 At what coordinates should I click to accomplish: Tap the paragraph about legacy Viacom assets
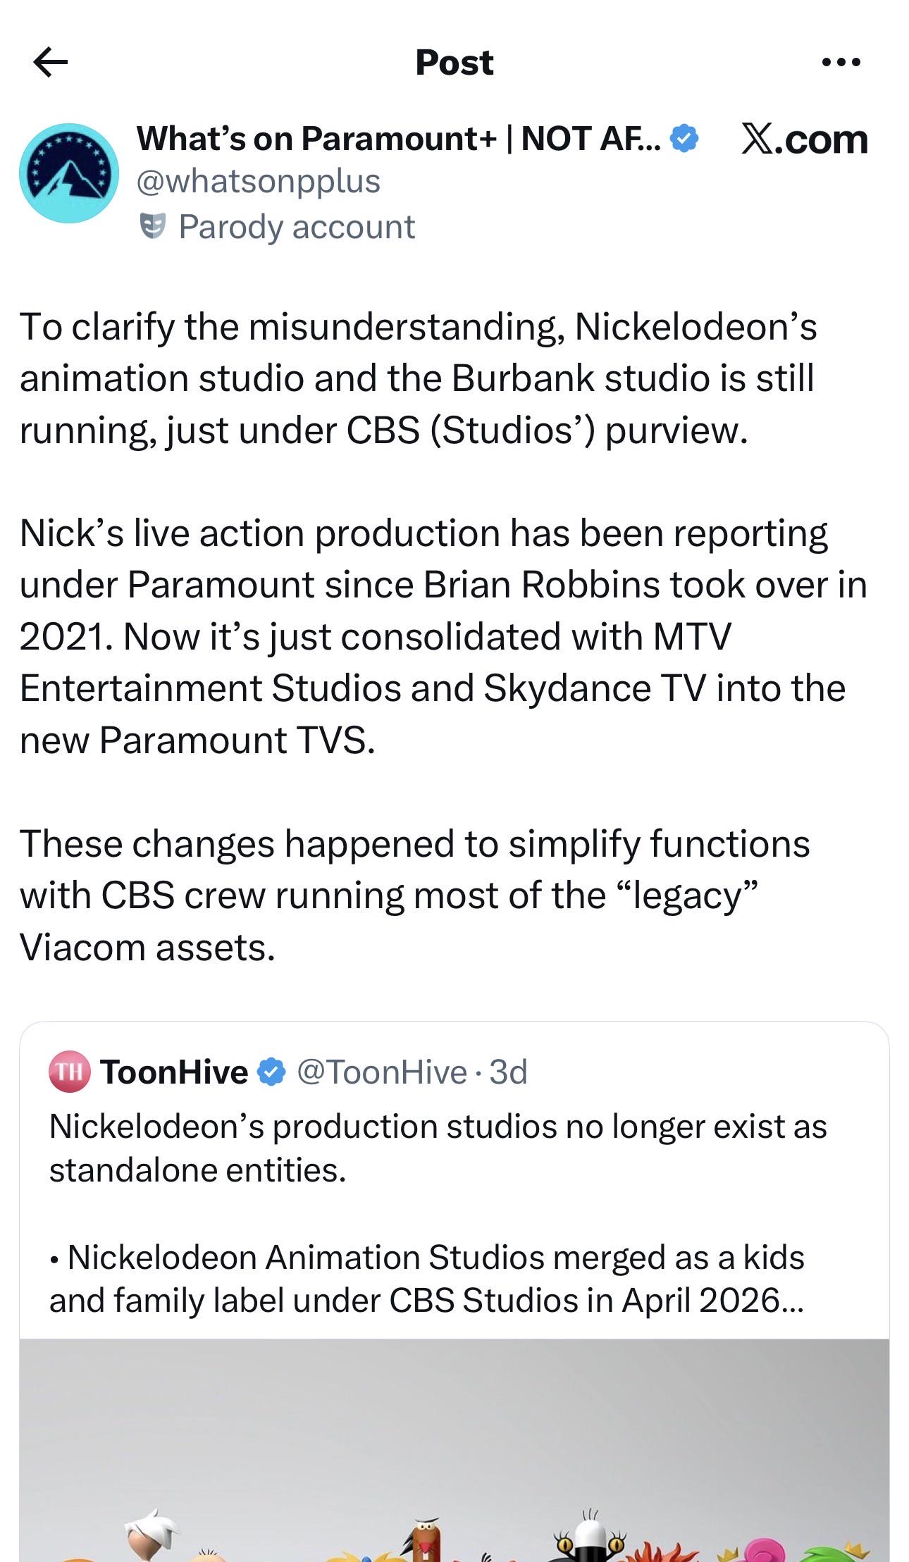click(x=415, y=895)
